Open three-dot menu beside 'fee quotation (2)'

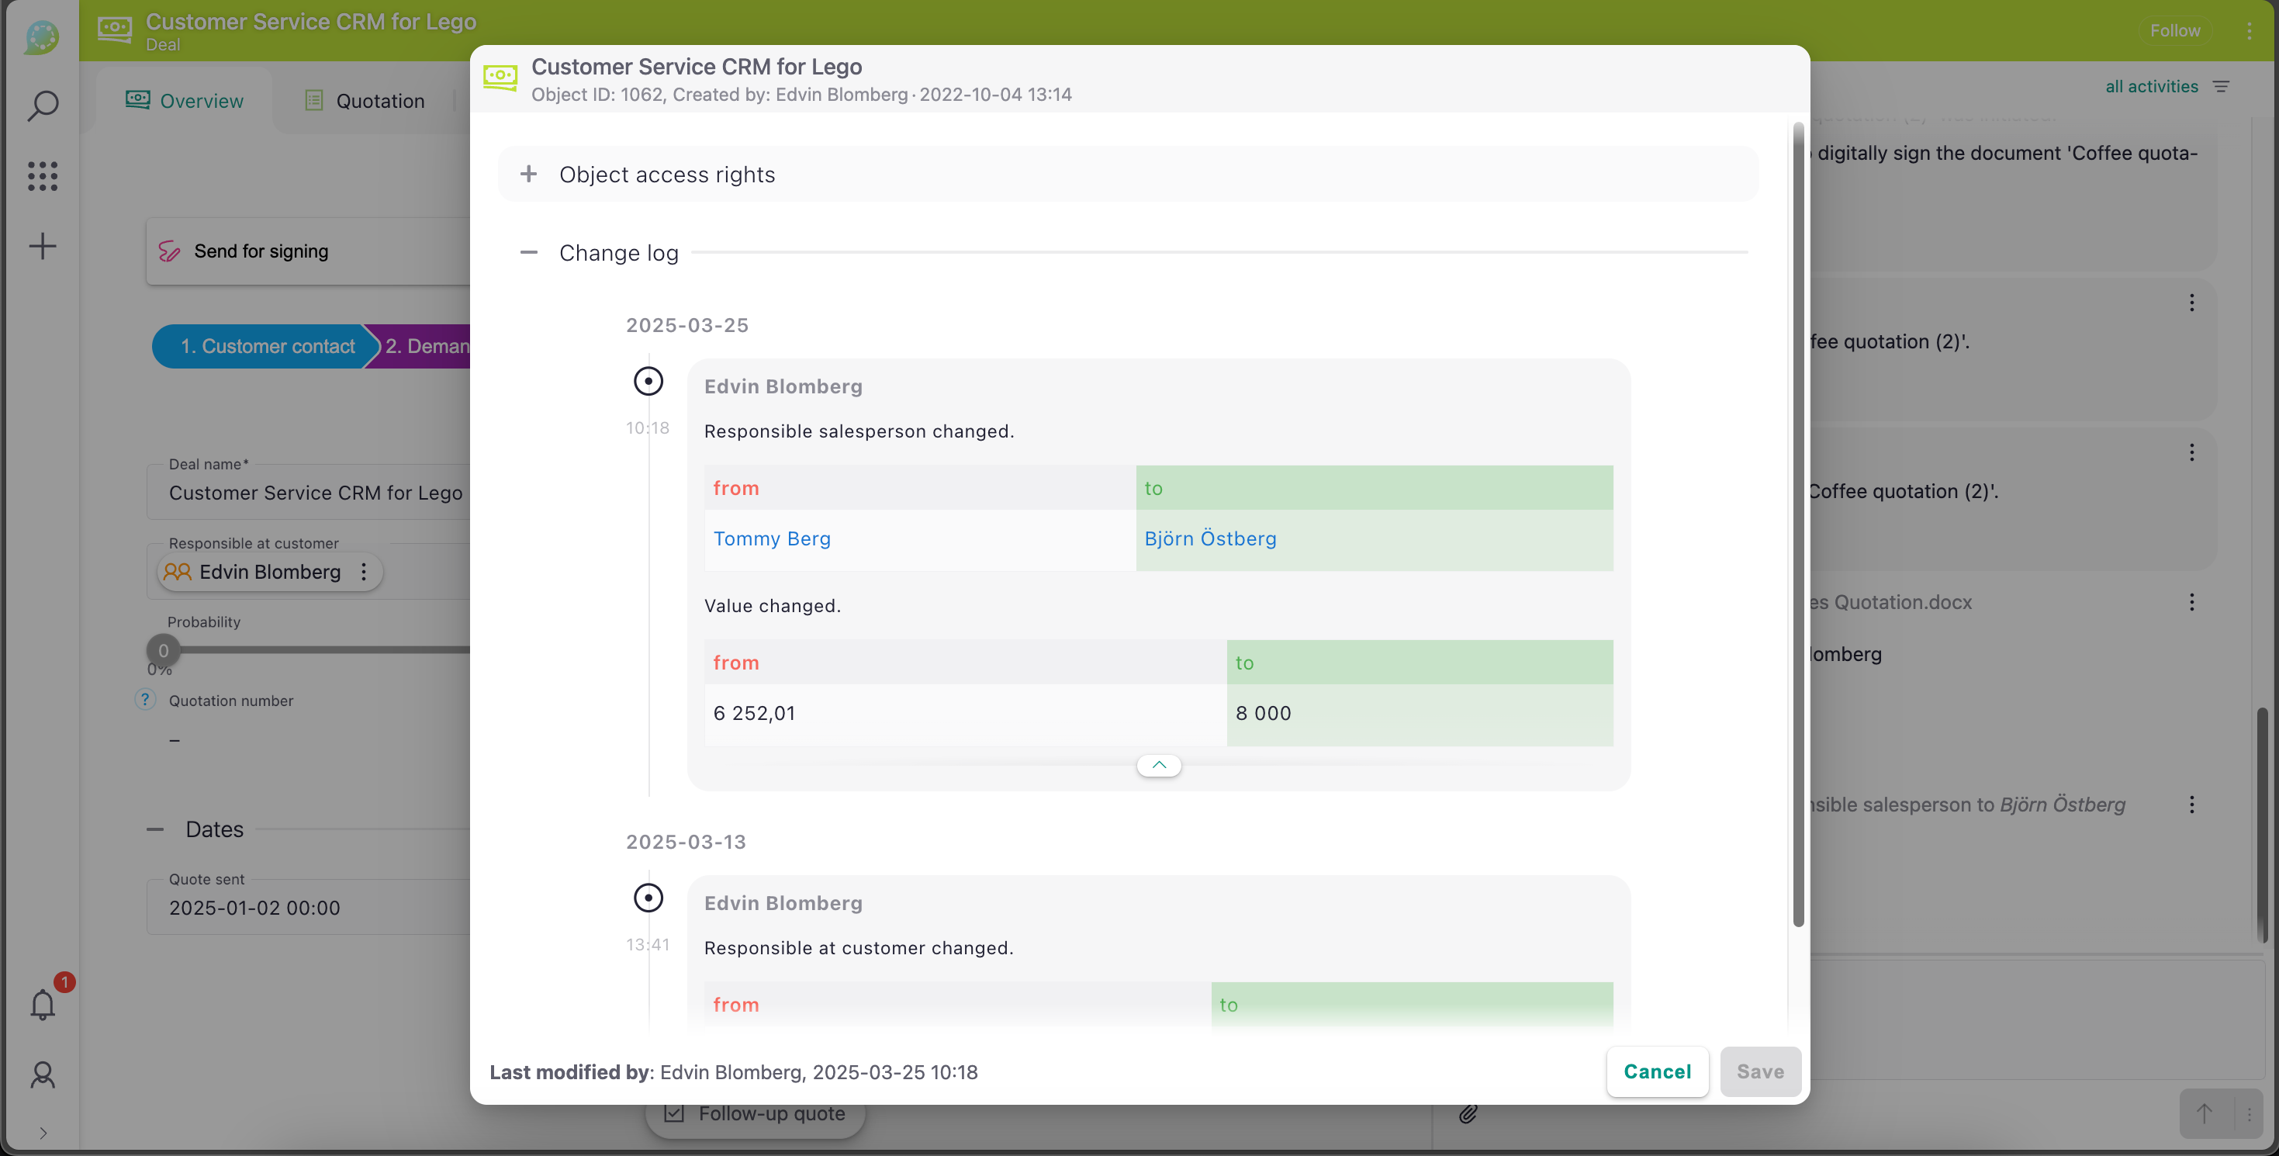[2191, 303]
